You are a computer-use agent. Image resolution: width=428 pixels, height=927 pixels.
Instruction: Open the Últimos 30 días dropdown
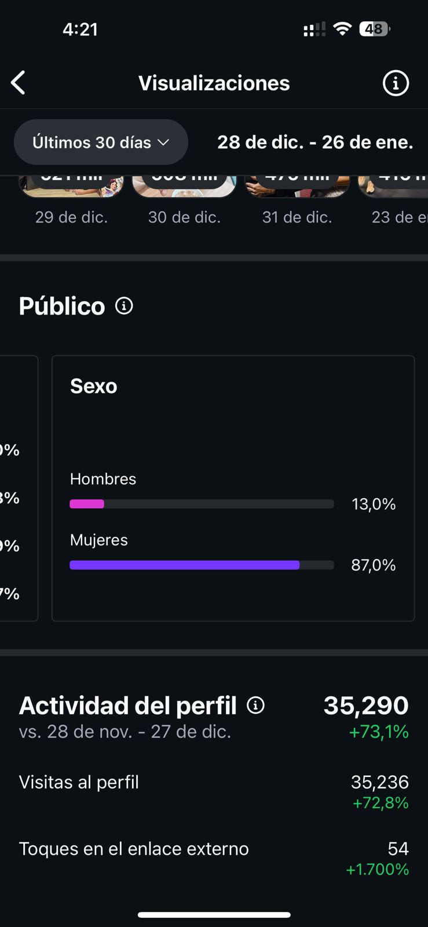click(101, 142)
